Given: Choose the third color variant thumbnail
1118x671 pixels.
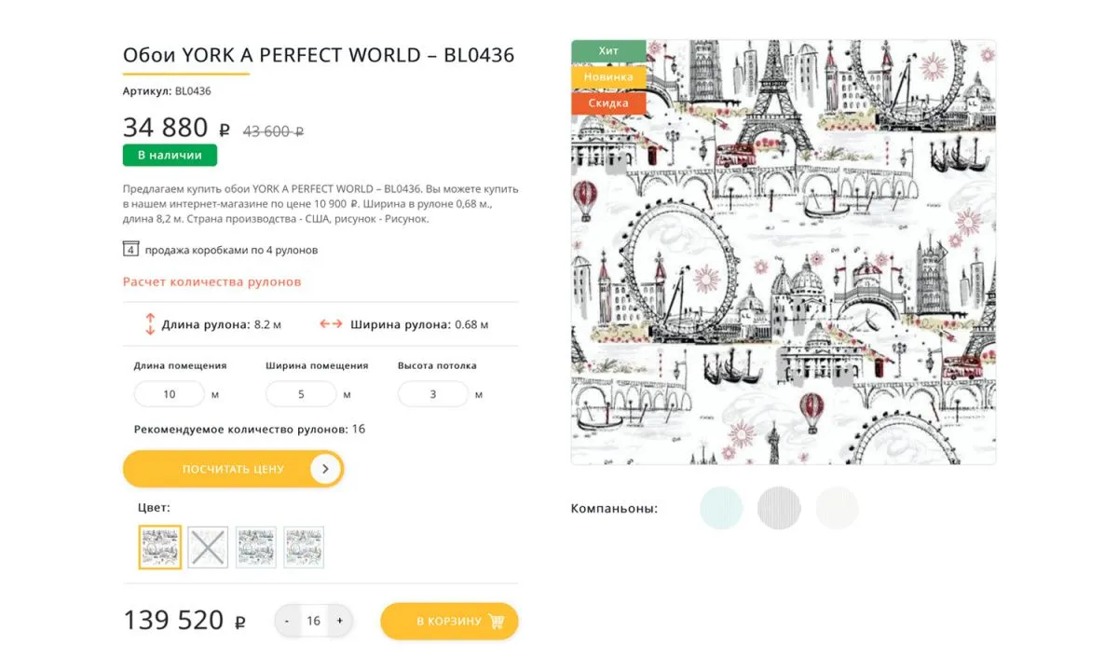Looking at the screenshot, I should (256, 547).
